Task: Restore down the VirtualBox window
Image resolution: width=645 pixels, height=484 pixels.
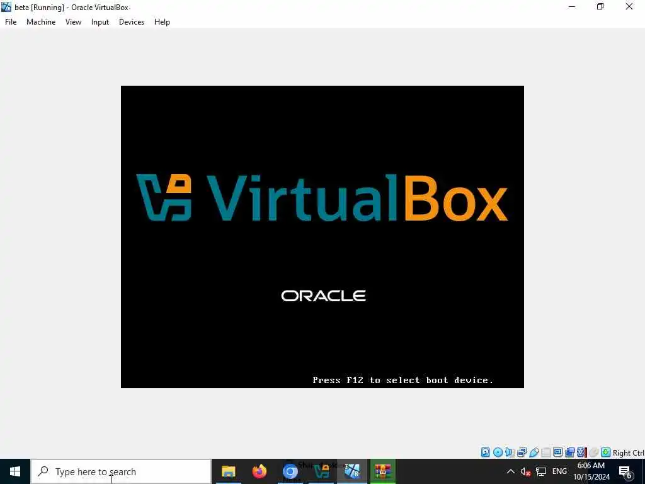Action: [600, 6]
